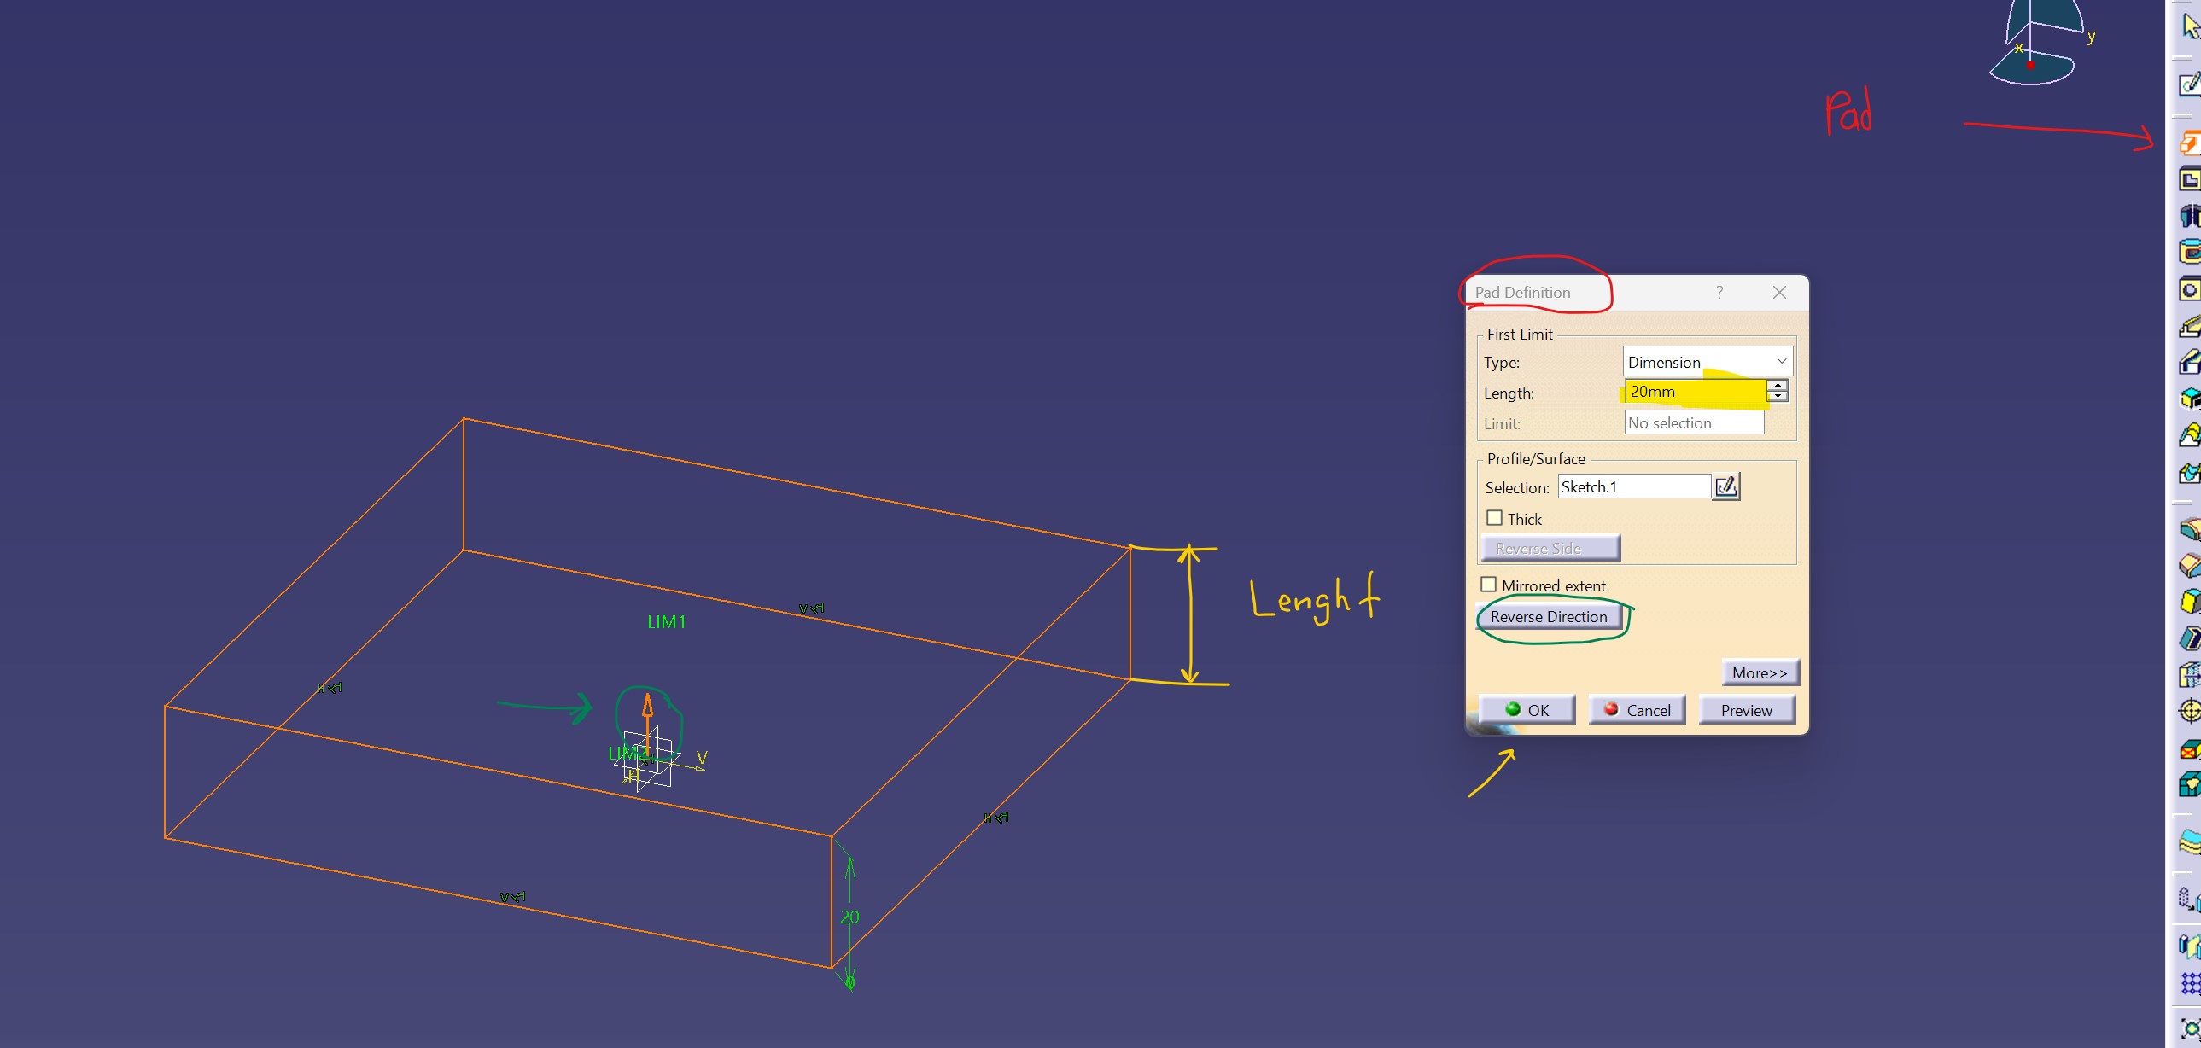Click the sketch edit icon beside Selection
This screenshot has width=2201, height=1048.
[x=1725, y=486]
